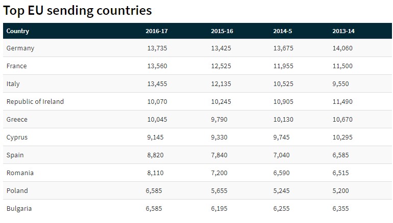Click the Top EU sending countries heading
This screenshot has width=393, height=223.
point(78,10)
